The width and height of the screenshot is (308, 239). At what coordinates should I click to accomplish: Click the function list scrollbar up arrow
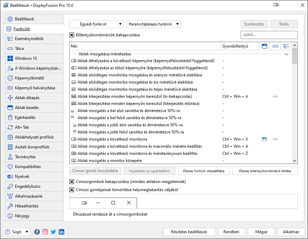coord(294,45)
